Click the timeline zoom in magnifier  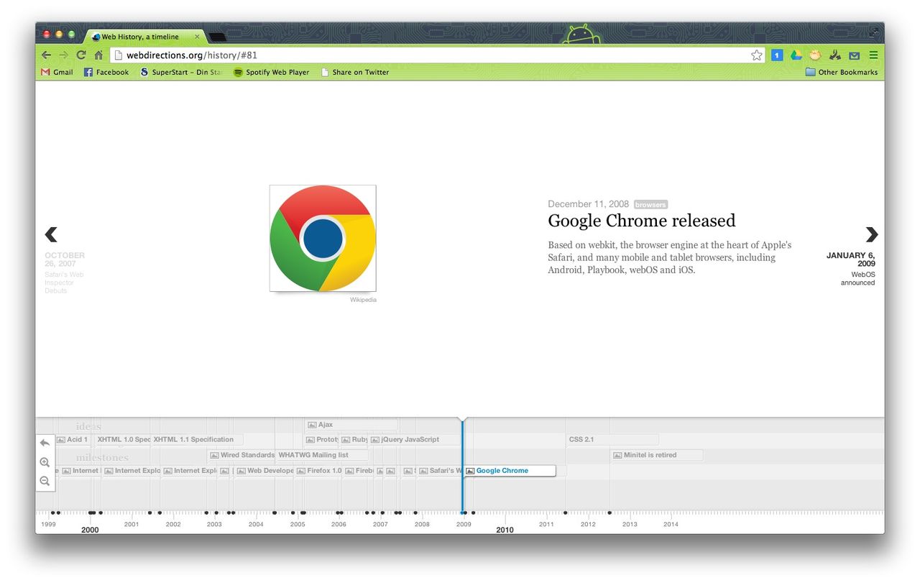coord(45,462)
